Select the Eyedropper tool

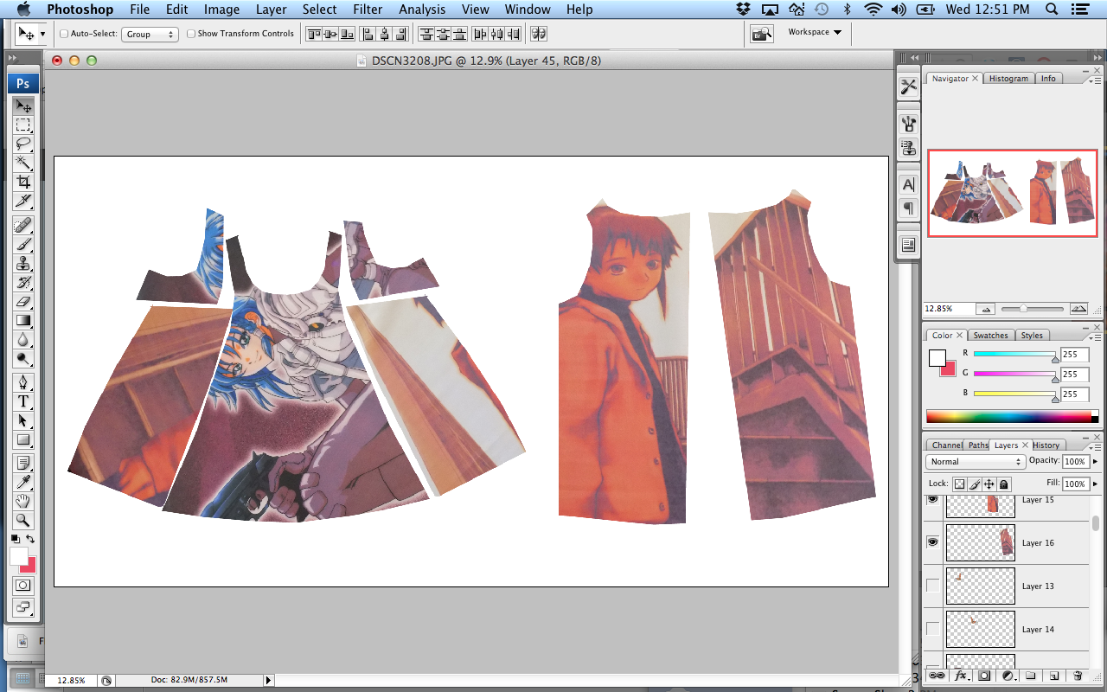[x=23, y=482]
